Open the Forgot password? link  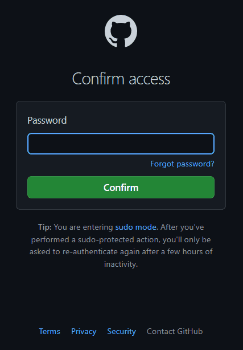point(182,164)
